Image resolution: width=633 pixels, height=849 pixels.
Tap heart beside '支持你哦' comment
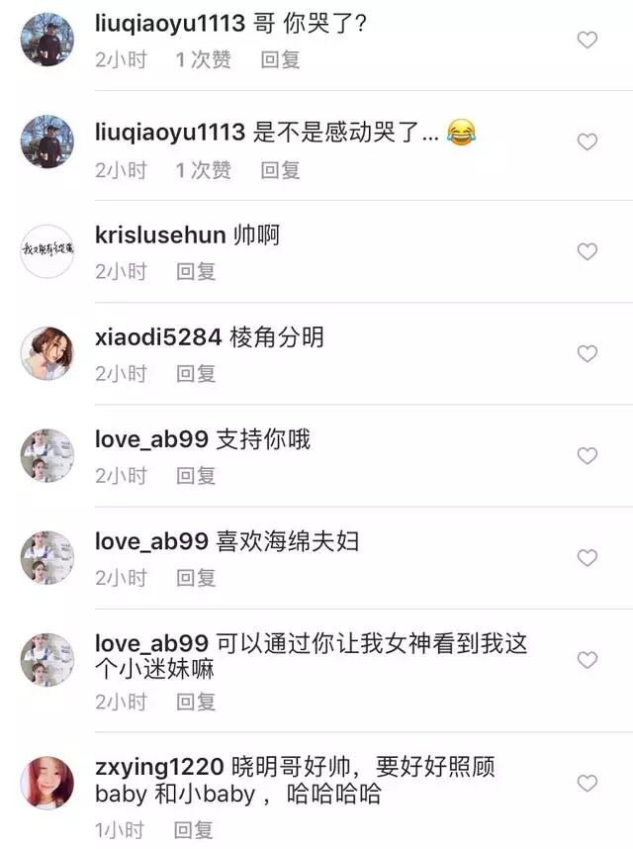pos(588,455)
